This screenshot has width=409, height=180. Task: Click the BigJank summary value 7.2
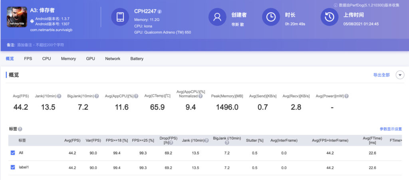coord(83,107)
